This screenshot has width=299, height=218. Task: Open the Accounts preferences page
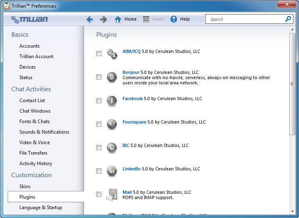coord(29,46)
